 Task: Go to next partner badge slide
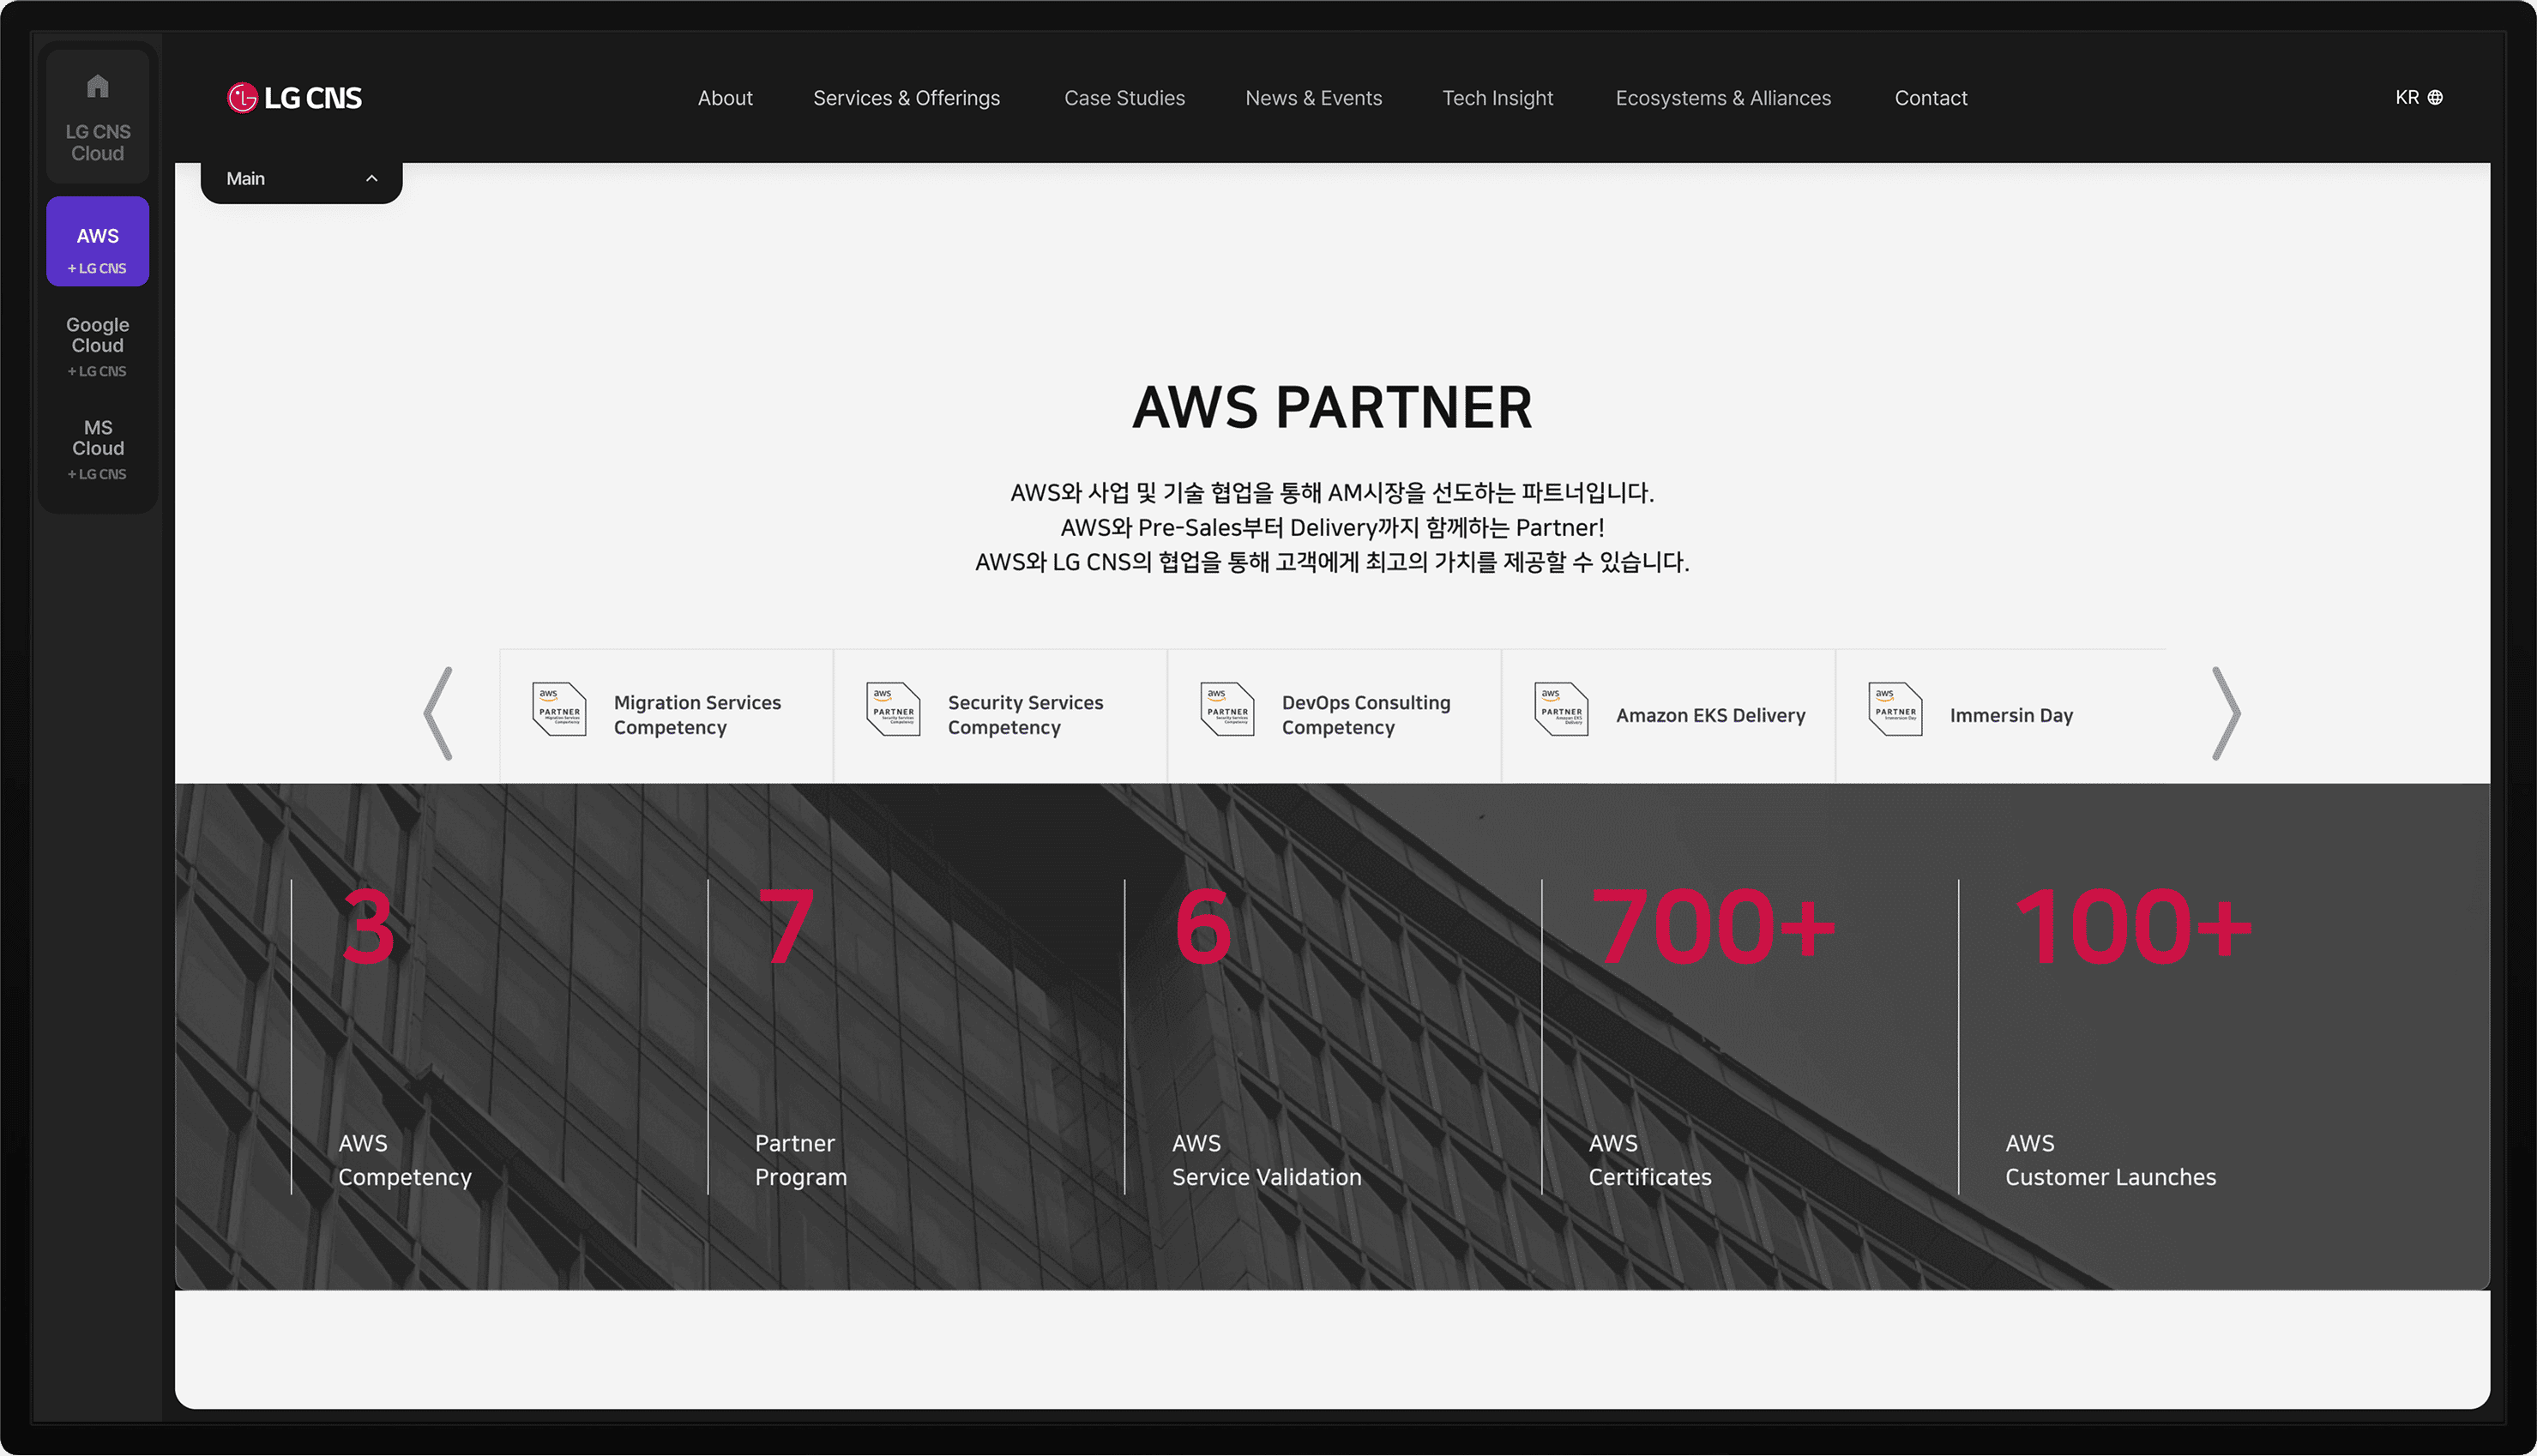pyautogui.click(x=2226, y=713)
